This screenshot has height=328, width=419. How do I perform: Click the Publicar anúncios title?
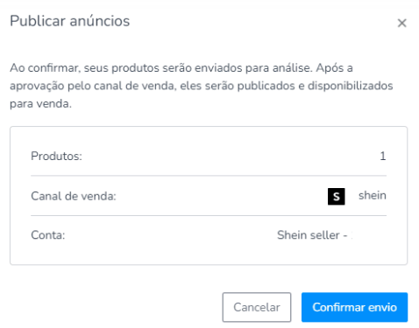point(70,21)
